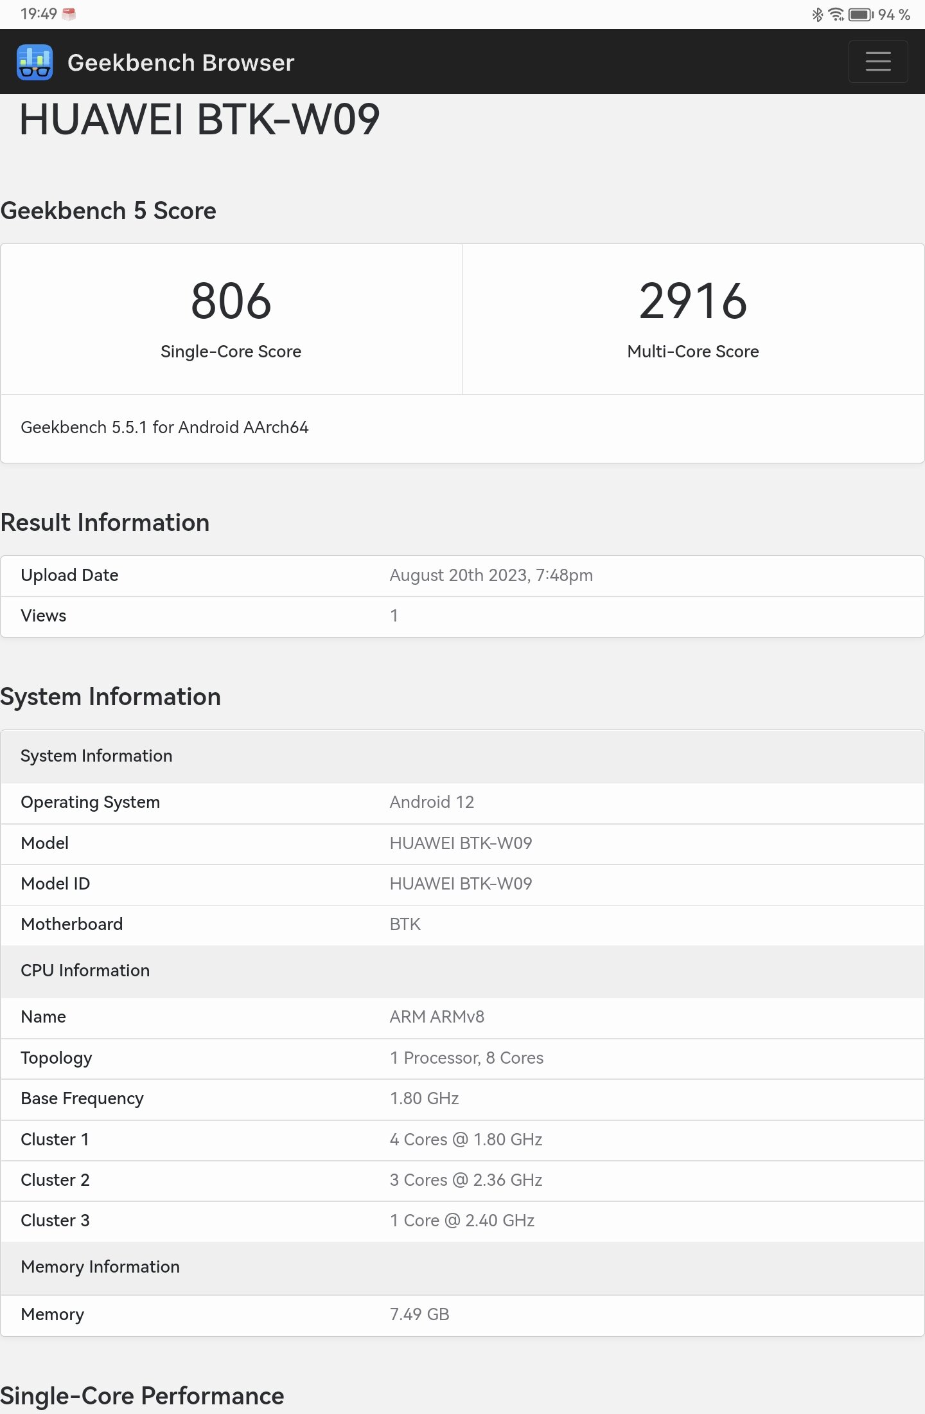The height and width of the screenshot is (1414, 925).
Task: Click the Model ID label
Action: point(55,884)
